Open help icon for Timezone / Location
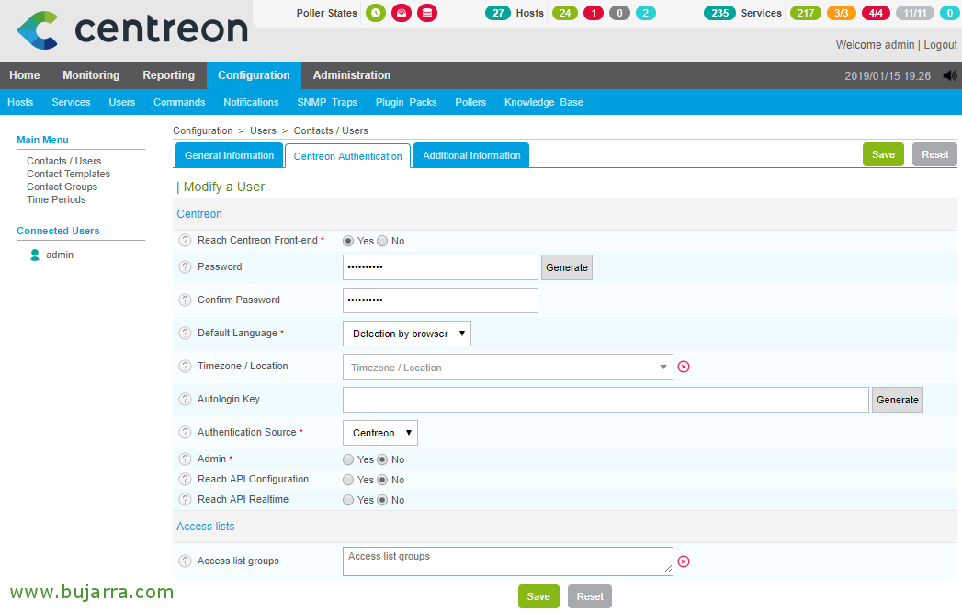962x612 pixels. 185,367
